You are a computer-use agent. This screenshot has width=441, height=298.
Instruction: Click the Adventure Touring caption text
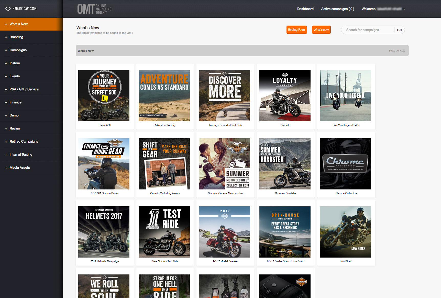pos(165,125)
